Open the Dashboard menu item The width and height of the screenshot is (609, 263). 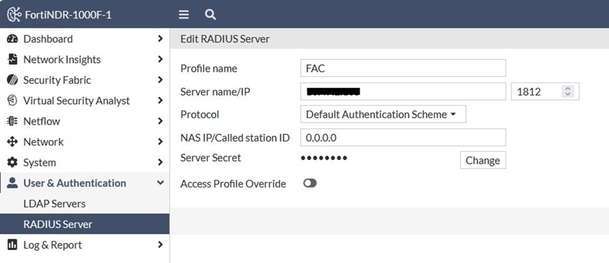click(85, 39)
